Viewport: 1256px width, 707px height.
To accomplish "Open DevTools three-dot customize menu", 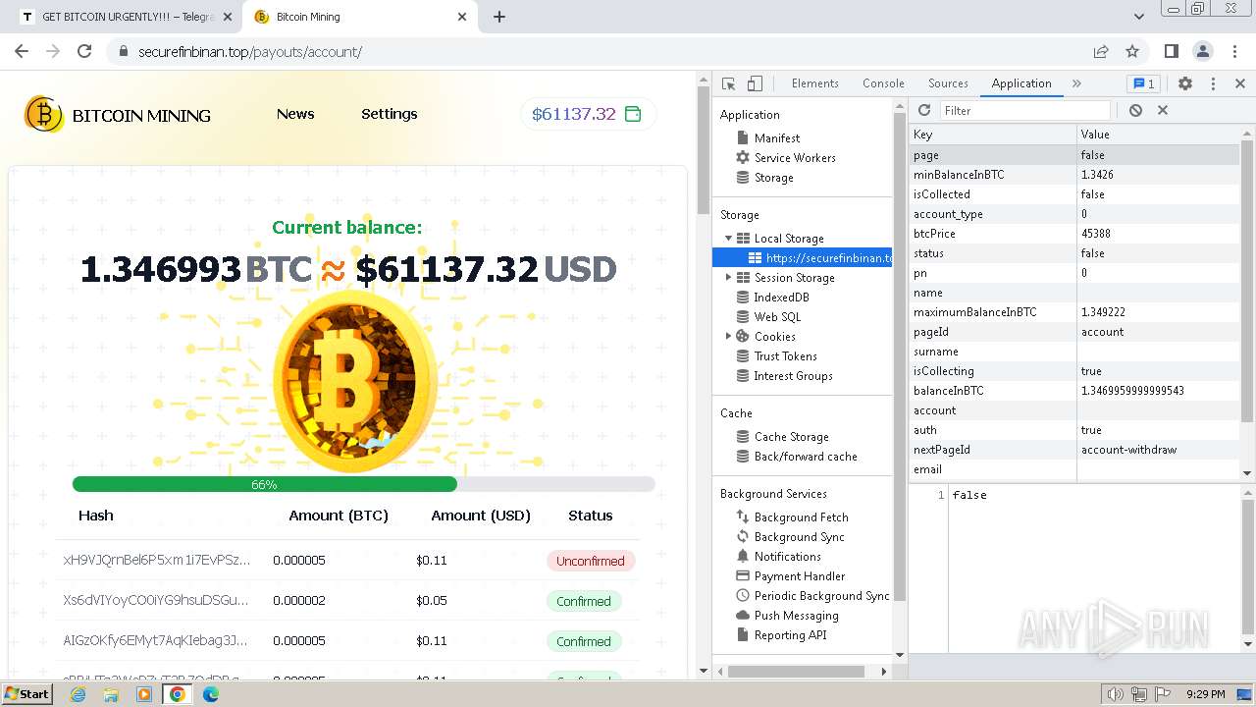I will (x=1213, y=83).
